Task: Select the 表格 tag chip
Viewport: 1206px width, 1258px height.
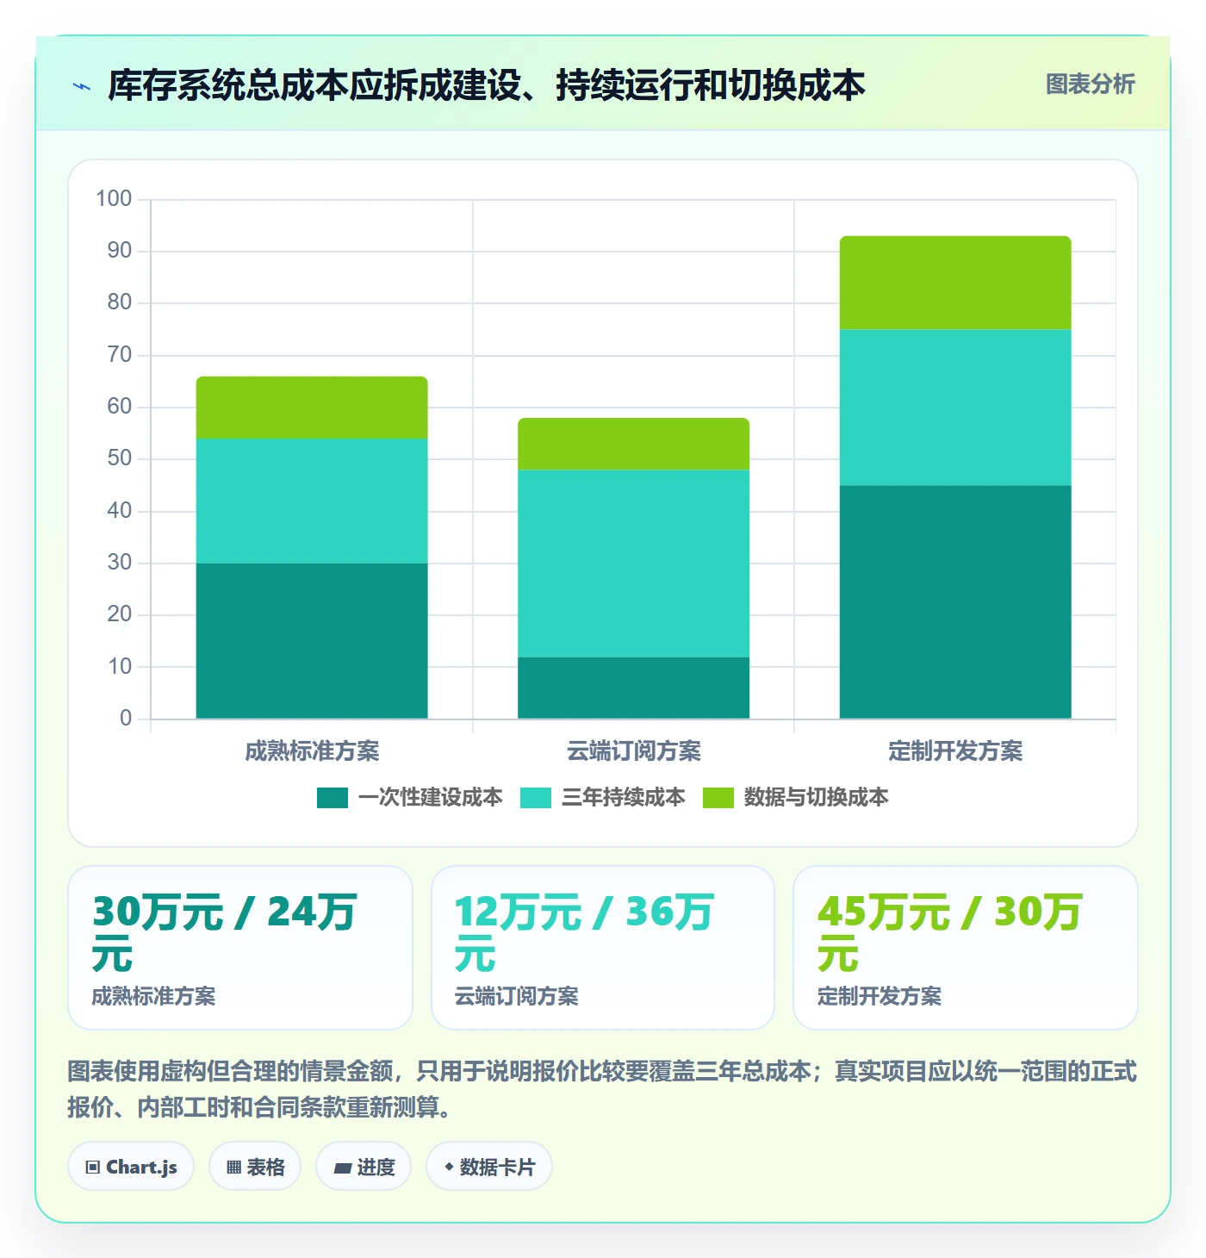Action: [255, 1167]
